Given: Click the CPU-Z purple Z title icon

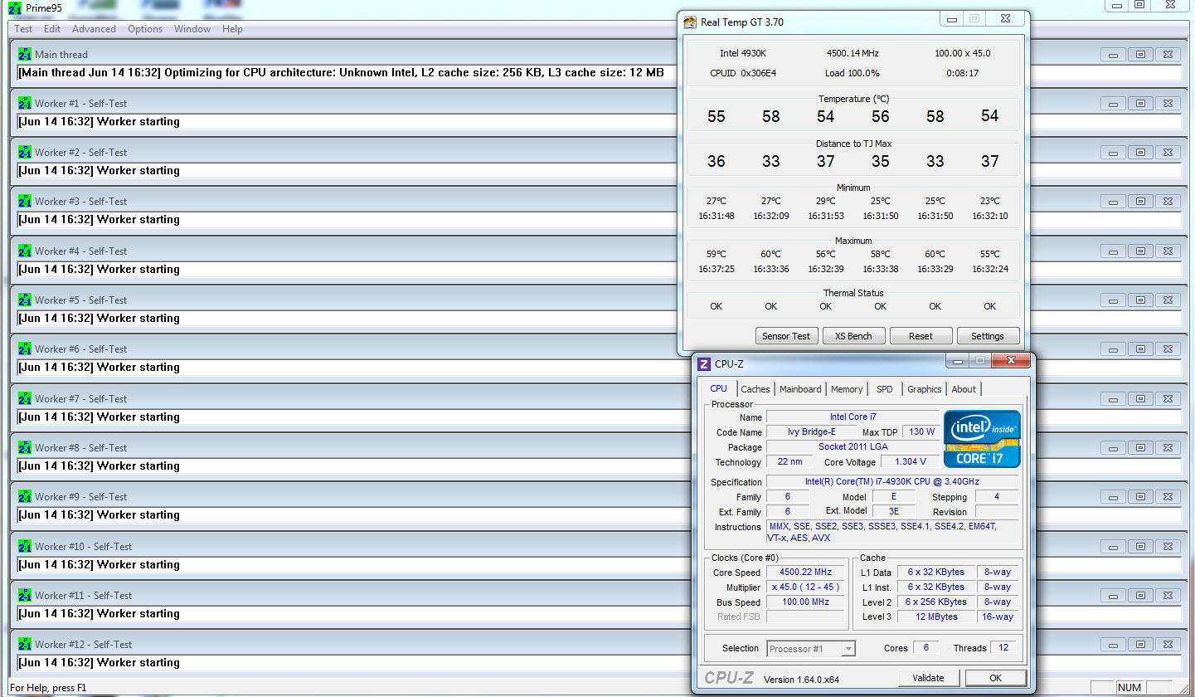Looking at the screenshot, I should click(704, 364).
